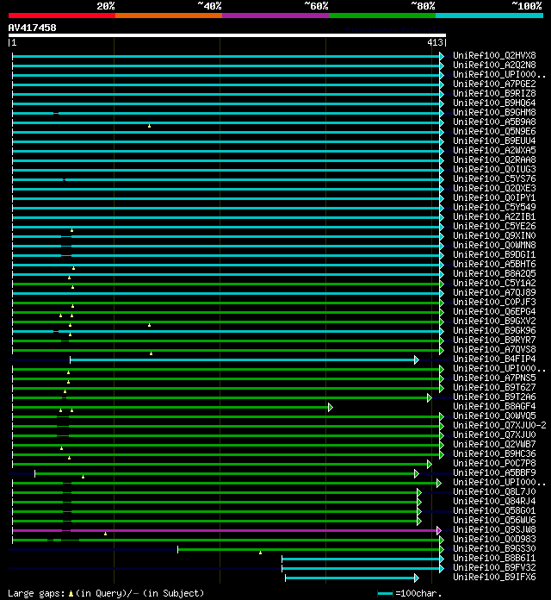Click the arrowhead ending the UniRef100_B8AGF4 bar
Viewport: 551px width, 600px height.
(331, 408)
